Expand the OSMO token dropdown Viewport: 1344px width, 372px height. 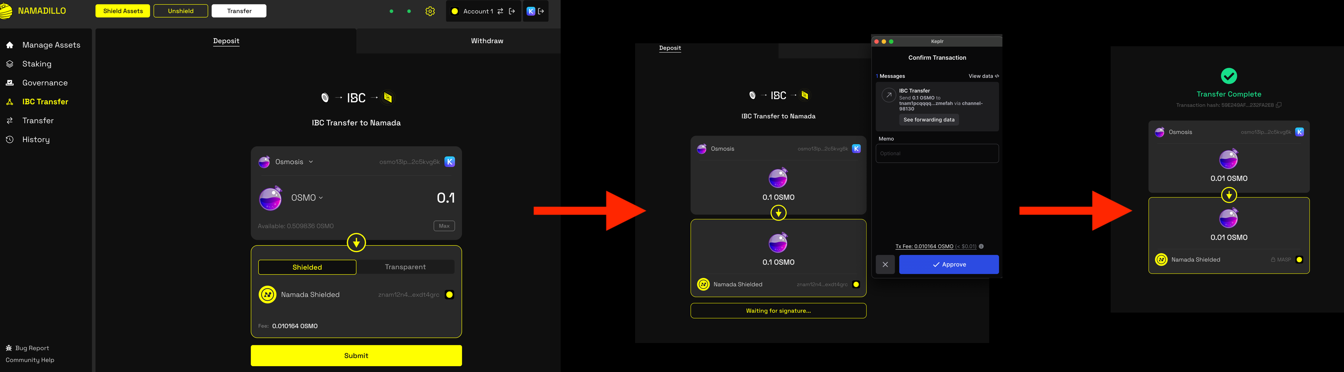click(x=307, y=198)
